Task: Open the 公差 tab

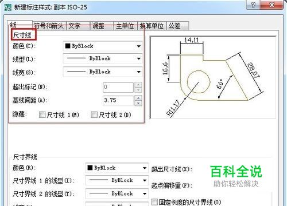Action: pyautogui.click(x=177, y=26)
